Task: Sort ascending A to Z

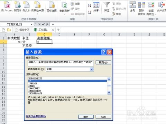Action: point(90,5)
